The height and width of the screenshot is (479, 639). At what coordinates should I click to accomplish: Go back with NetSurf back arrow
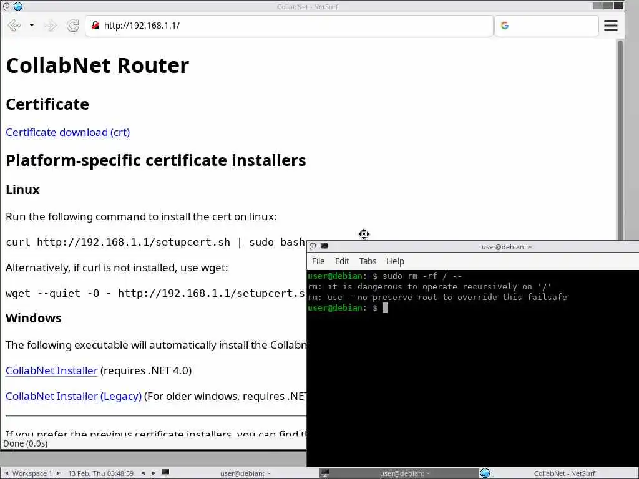click(14, 26)
